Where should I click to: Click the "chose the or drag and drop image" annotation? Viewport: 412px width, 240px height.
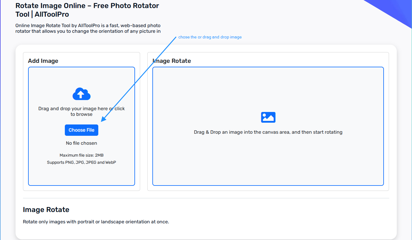[210, 37]
